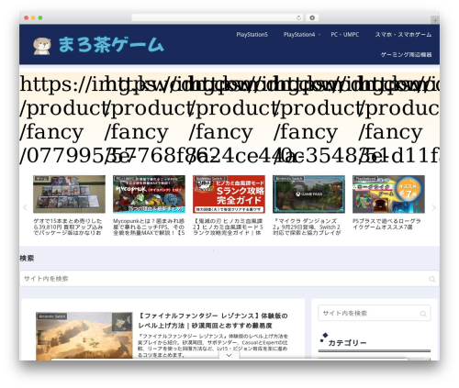Click the magnifier icon in wide search bar
459x388 pixels.
pos(432,279)
